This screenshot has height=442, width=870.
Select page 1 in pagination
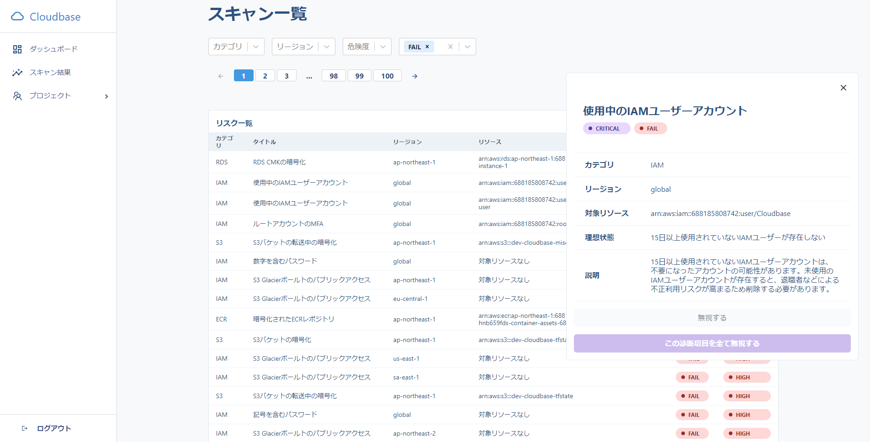coord(244,76)
